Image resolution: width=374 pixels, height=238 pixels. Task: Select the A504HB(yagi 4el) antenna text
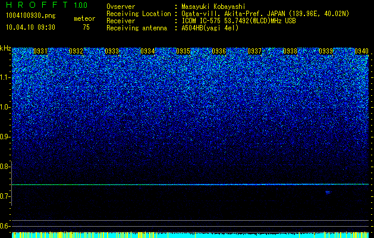click(x=210, y=28)
